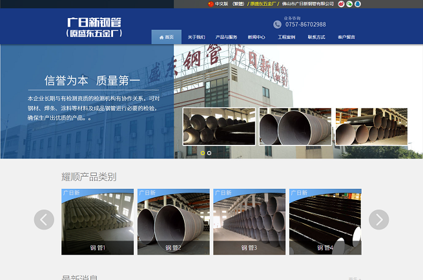Click the phone icon beside 0757-86702988
Screen dimensions: 423x280
tap(277, 25)
